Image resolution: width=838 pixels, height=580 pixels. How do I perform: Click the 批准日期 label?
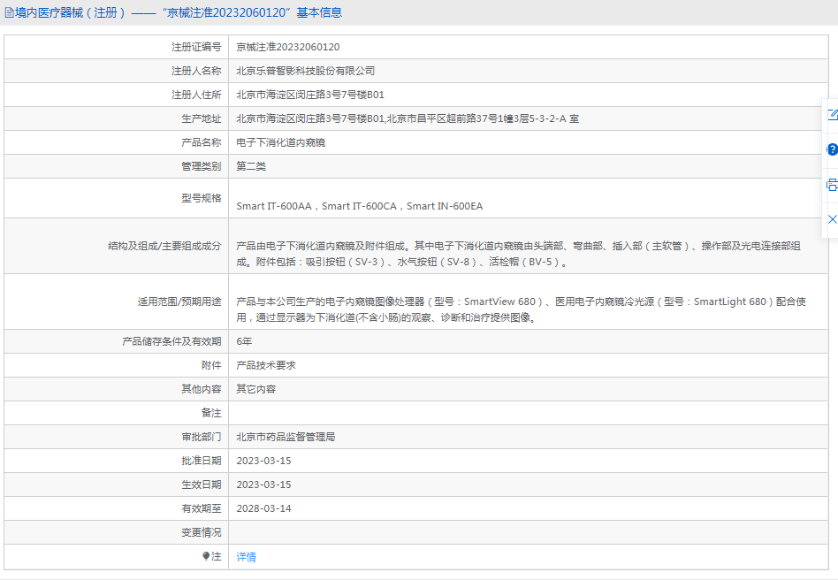click(x=201, y=461)
